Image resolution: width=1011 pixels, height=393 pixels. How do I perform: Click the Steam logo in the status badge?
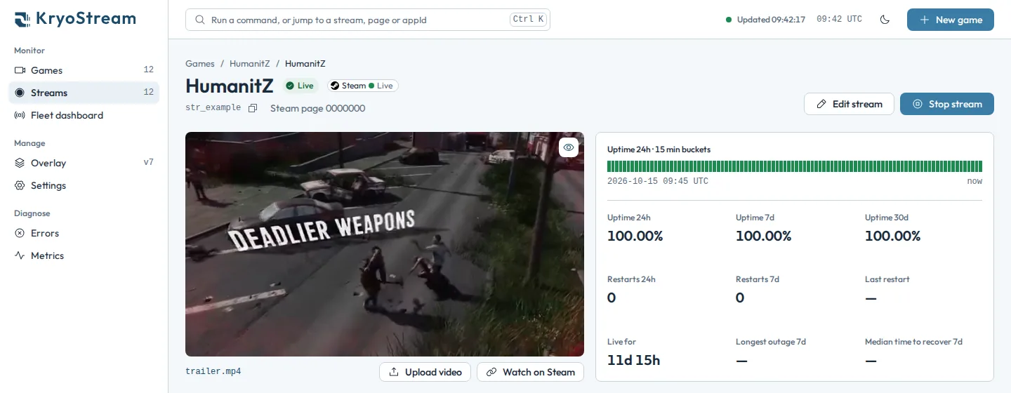(335, 86)
